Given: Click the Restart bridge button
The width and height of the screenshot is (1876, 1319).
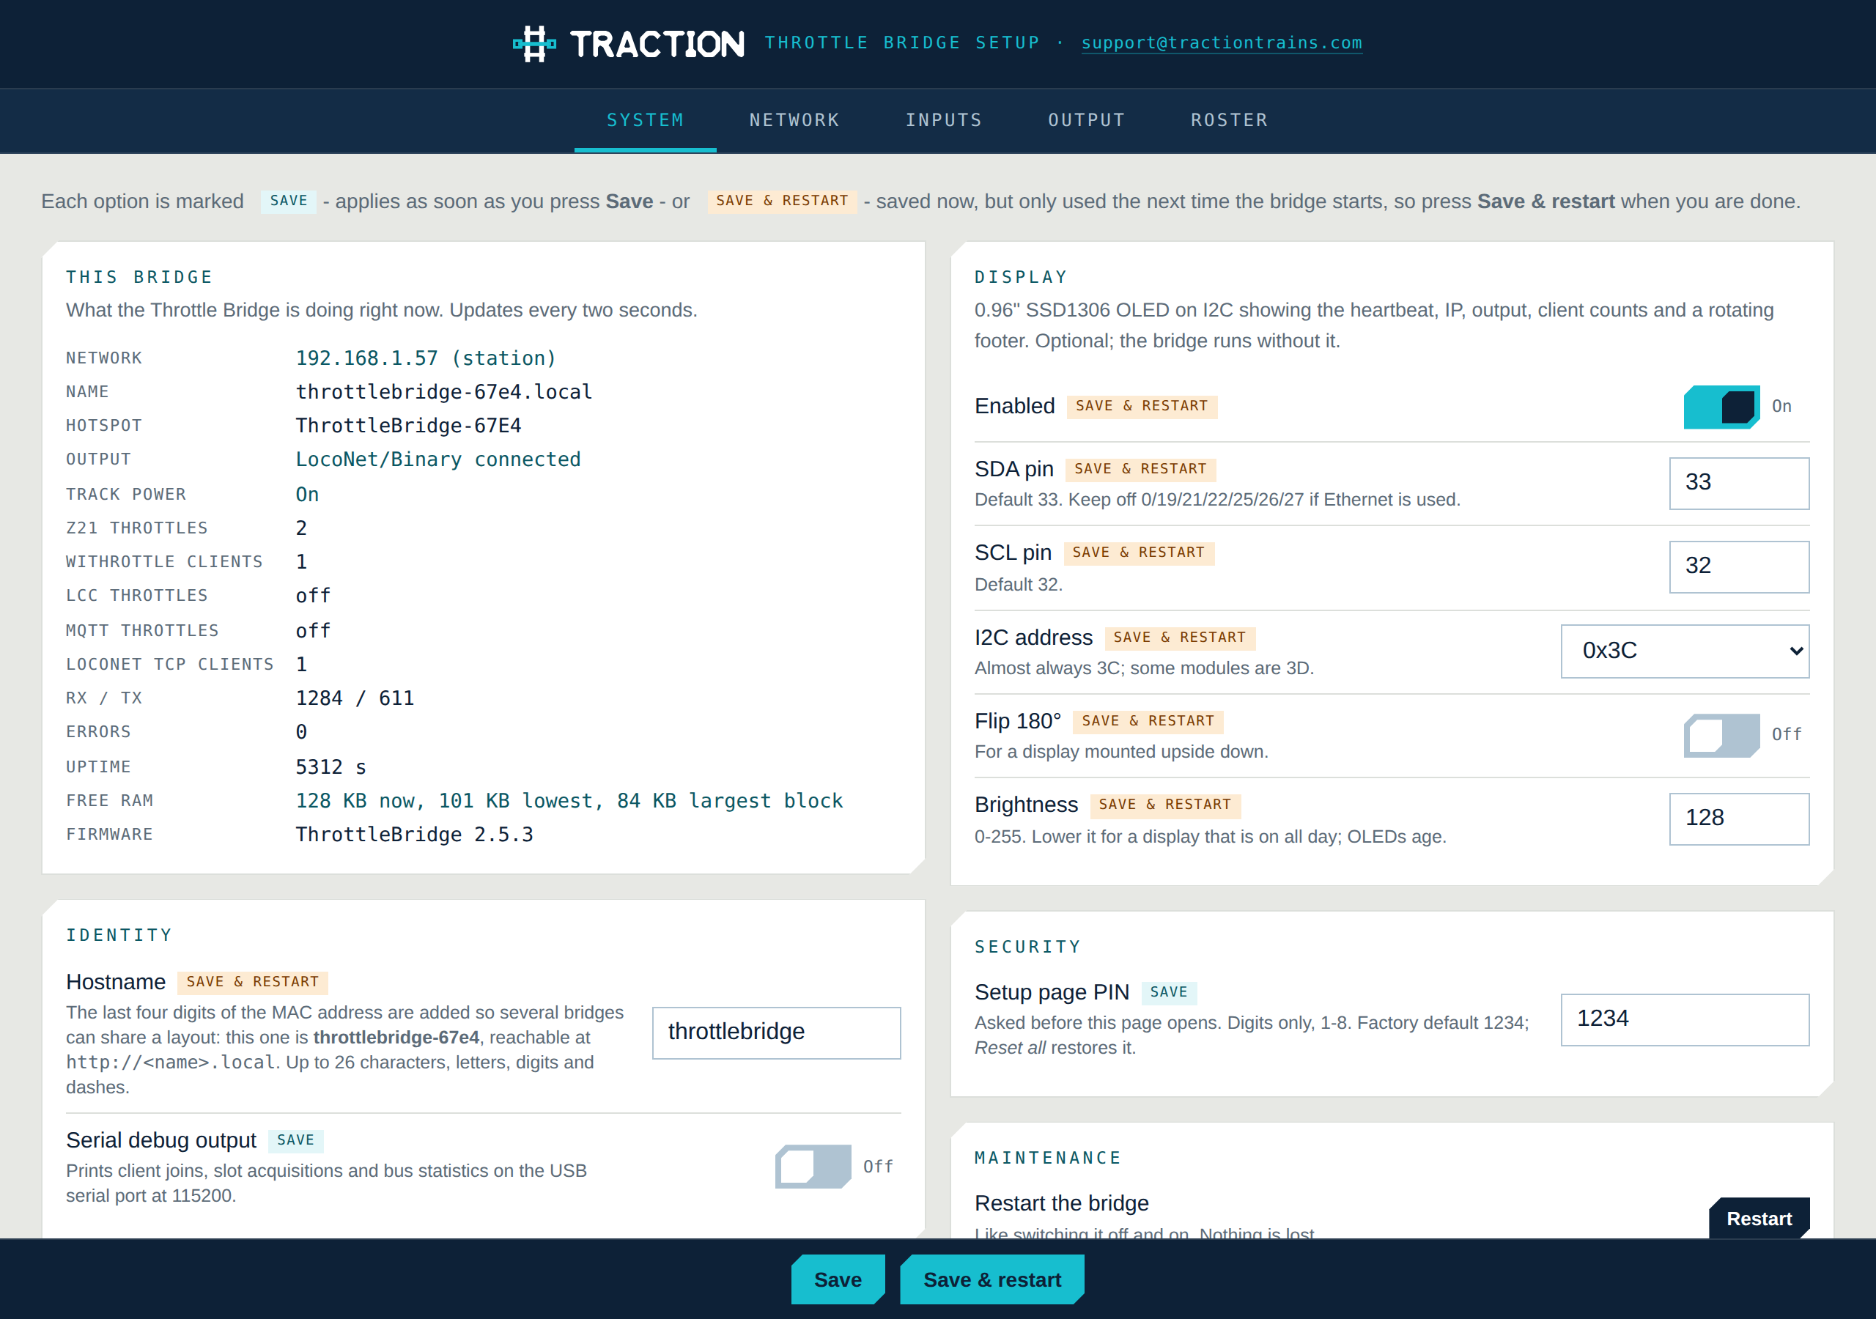Looking at the screenshot, I should (x=1759, y=1219).
